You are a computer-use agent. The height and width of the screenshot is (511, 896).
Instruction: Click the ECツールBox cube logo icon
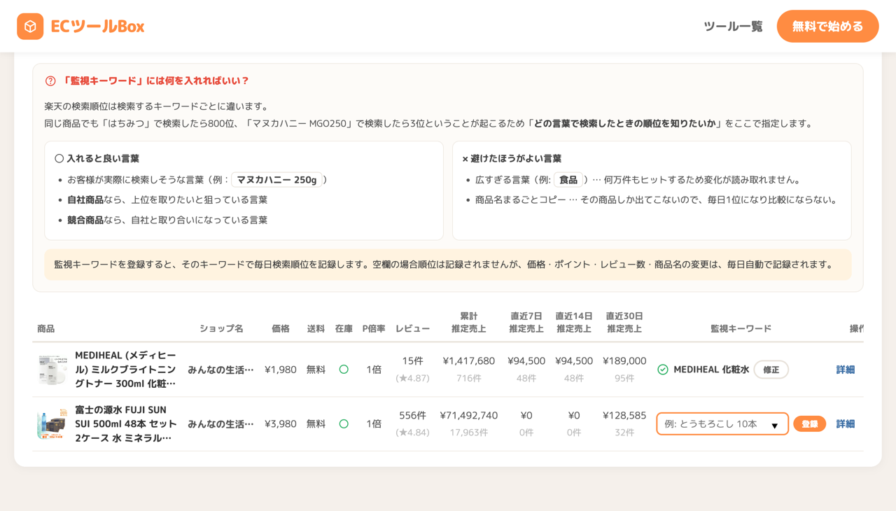tap(30, 27)
